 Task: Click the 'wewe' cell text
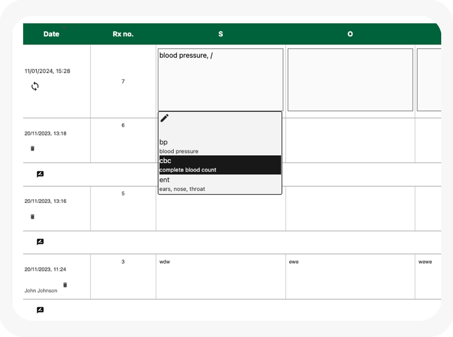tap(425, 262)
